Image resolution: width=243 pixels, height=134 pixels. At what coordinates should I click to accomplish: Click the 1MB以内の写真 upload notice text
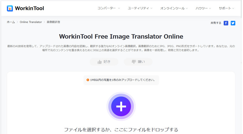pyautogui.click(x=122, y=80)
